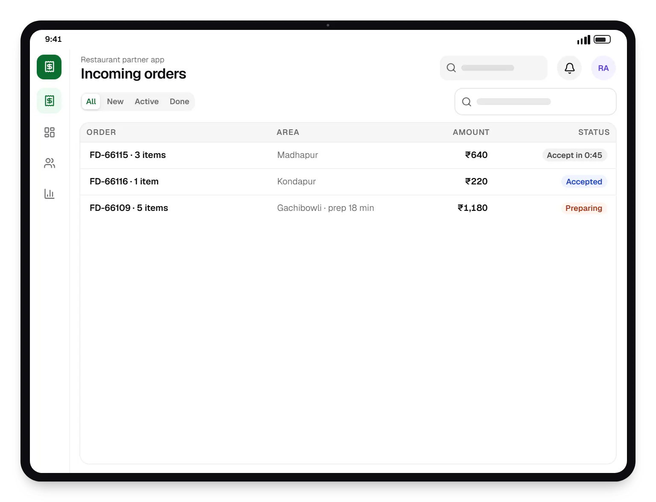Click the Kondapur area cell

tap(296, 181)
